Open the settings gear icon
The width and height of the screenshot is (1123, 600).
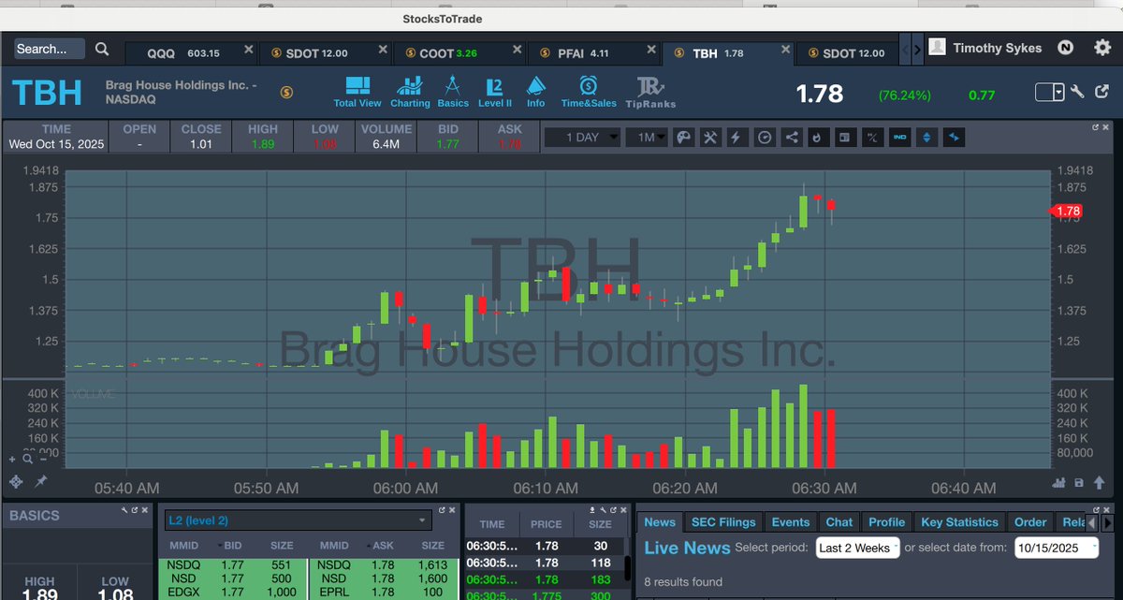click(x=1101, y=48)
